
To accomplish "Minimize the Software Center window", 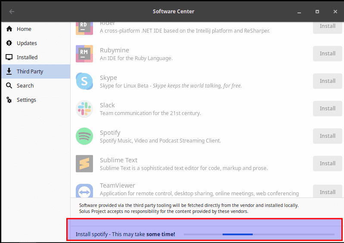I will click(x=299, y=12).
